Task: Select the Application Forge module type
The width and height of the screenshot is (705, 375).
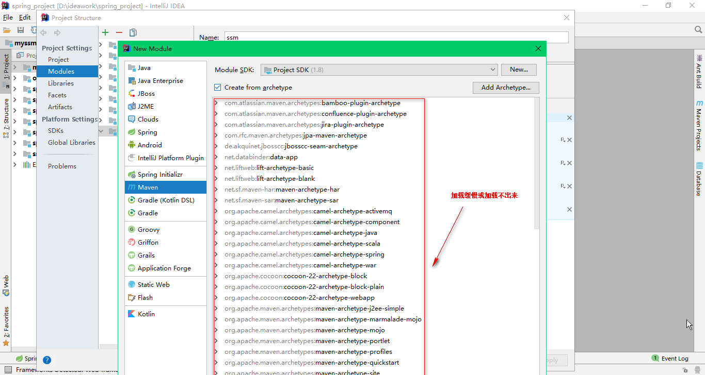Action: tap(165, 268)
